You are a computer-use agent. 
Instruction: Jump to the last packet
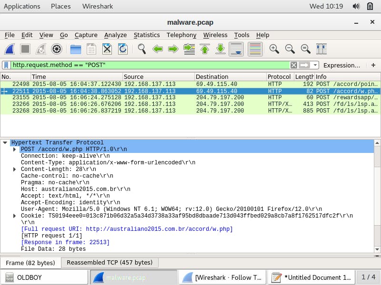click(x=221, y=49)
